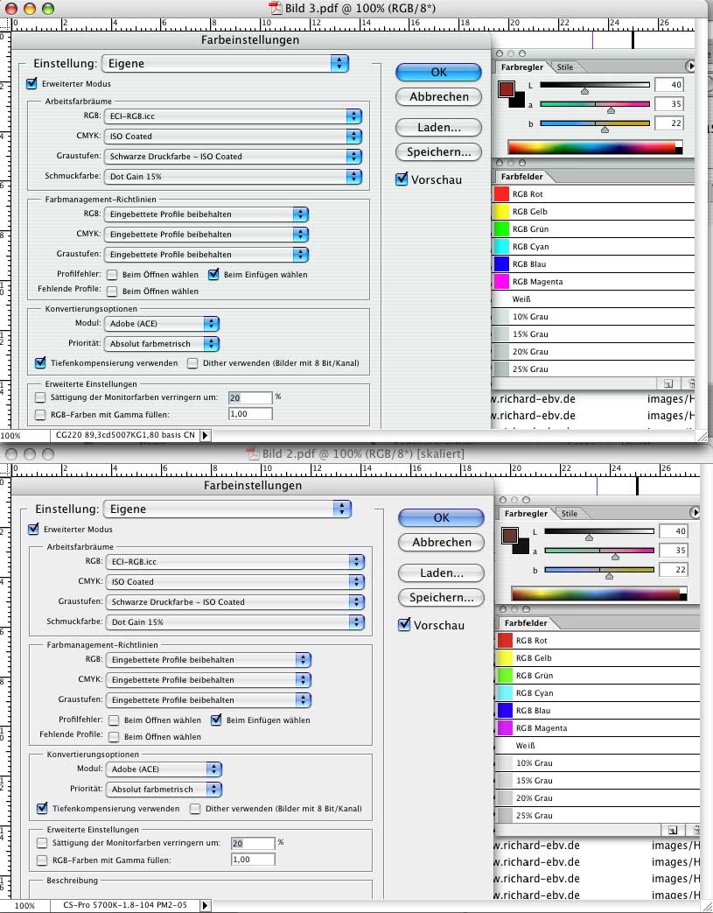Viewport: 713px width, 913px height.
Task: Toggle Vorschau checkbox in Bild 2.pdf dialog
Action: pos(404,625)
